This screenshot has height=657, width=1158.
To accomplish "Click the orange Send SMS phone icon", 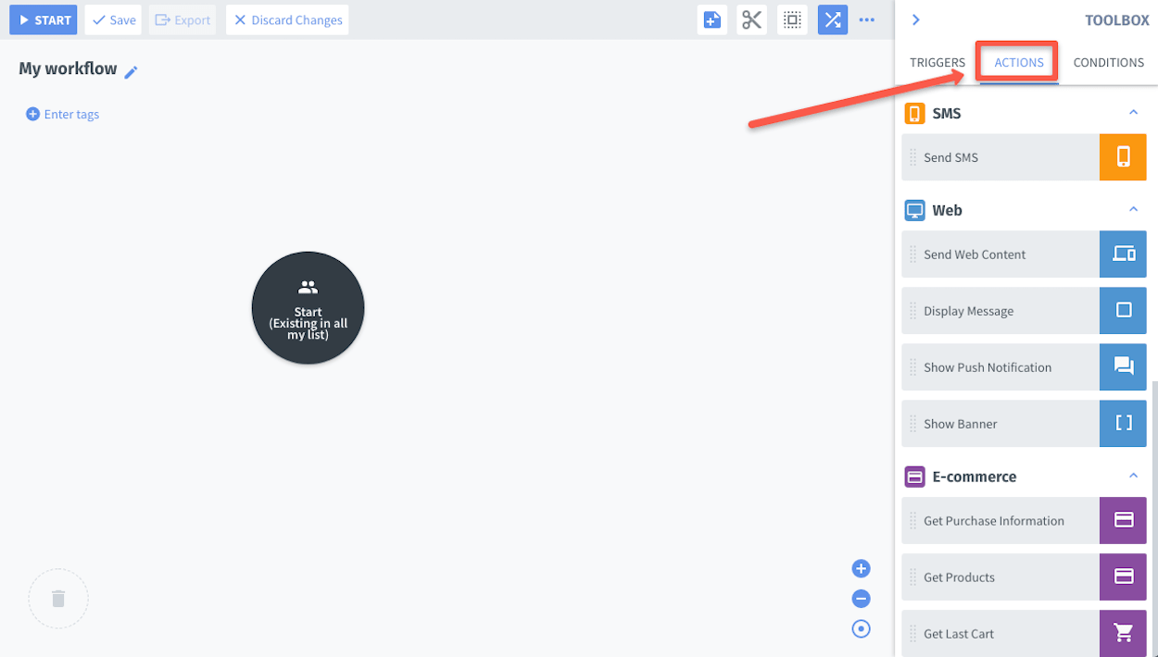I will [x=1123, y=157].
